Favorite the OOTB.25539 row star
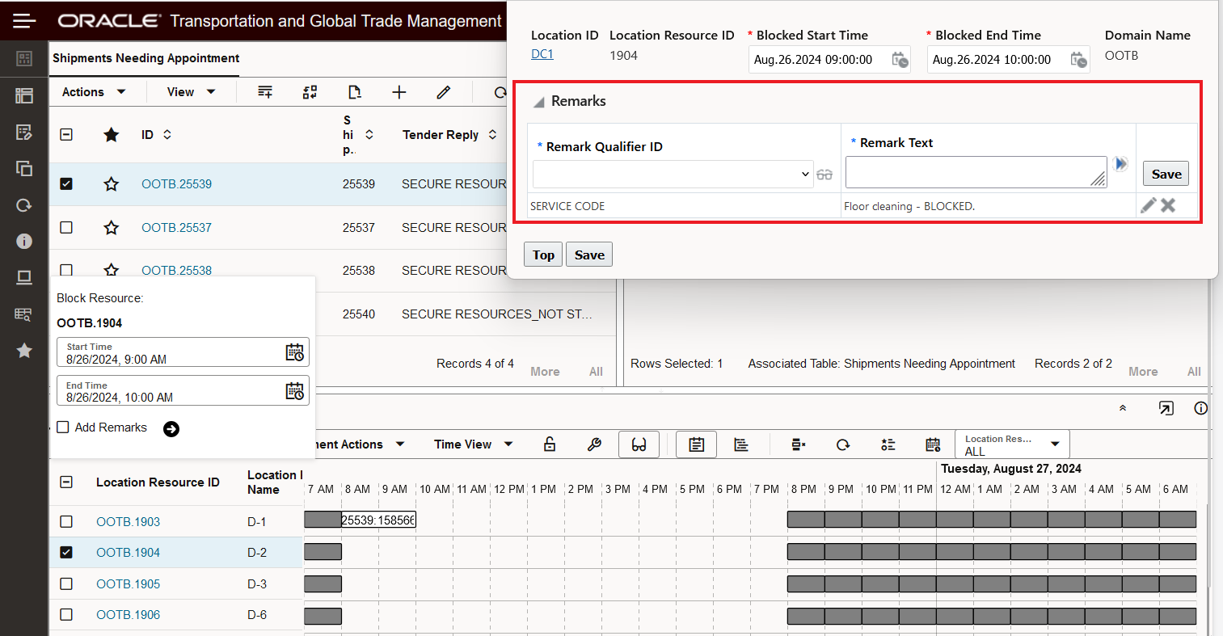The width and height of the screenshot is (1223, 636). pos(111,184)
